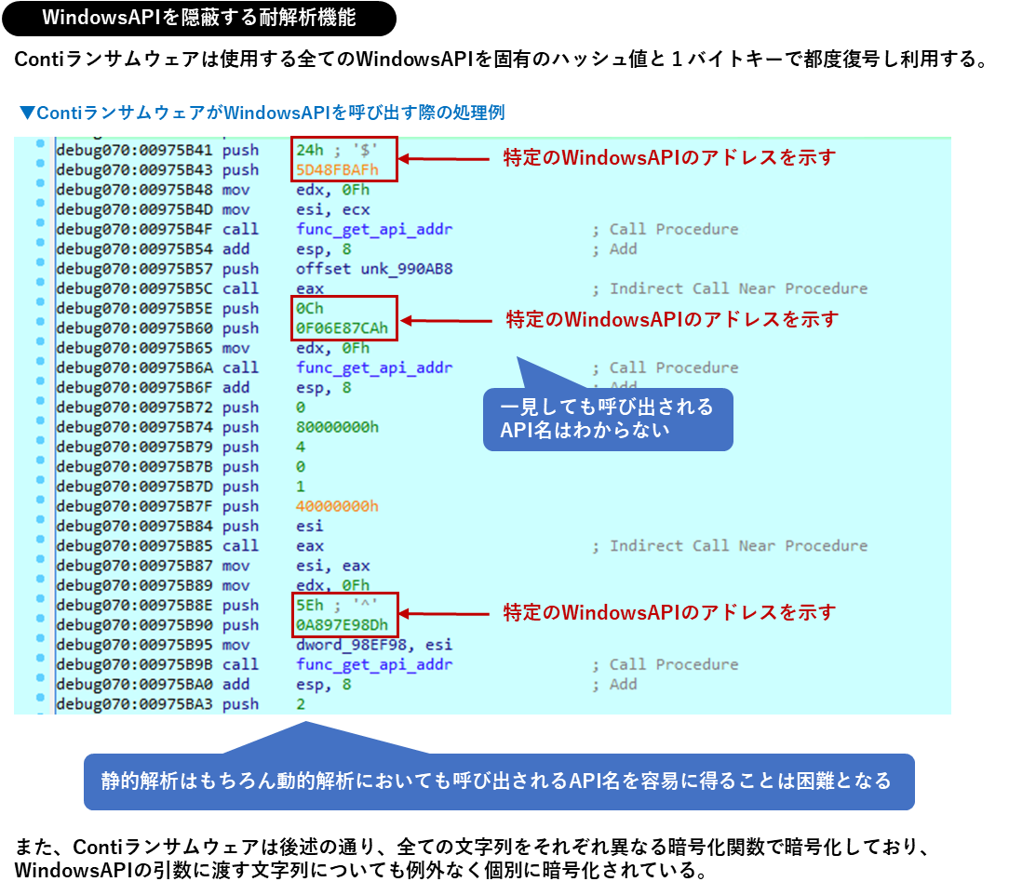
Task: Select the WindowsAPIを隠蔽する耐解析機能 title
Action: pyautogui.click(x=201, y=17)
